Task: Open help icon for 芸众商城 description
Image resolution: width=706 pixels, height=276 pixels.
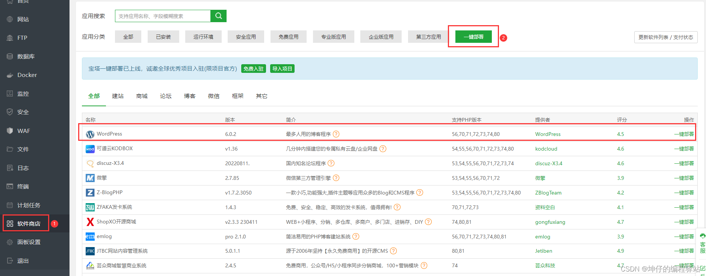Action: point(424,265)
